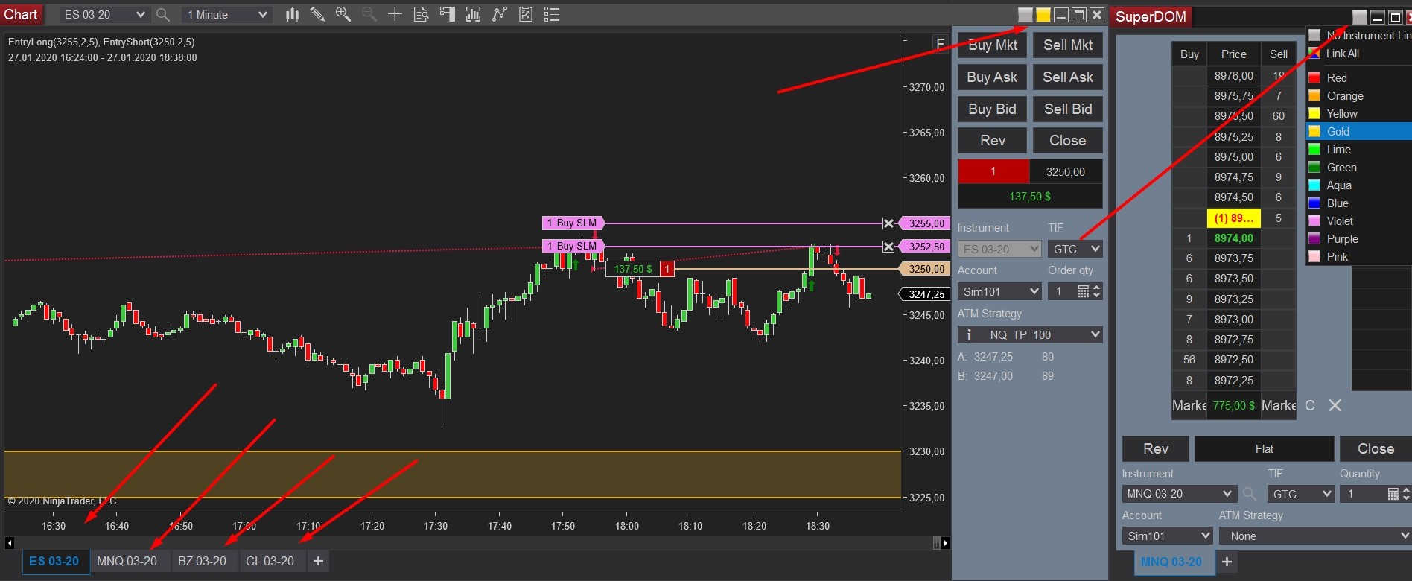Click the 8974,00 price cell in SuperDOM

(x=1233, y=238)
